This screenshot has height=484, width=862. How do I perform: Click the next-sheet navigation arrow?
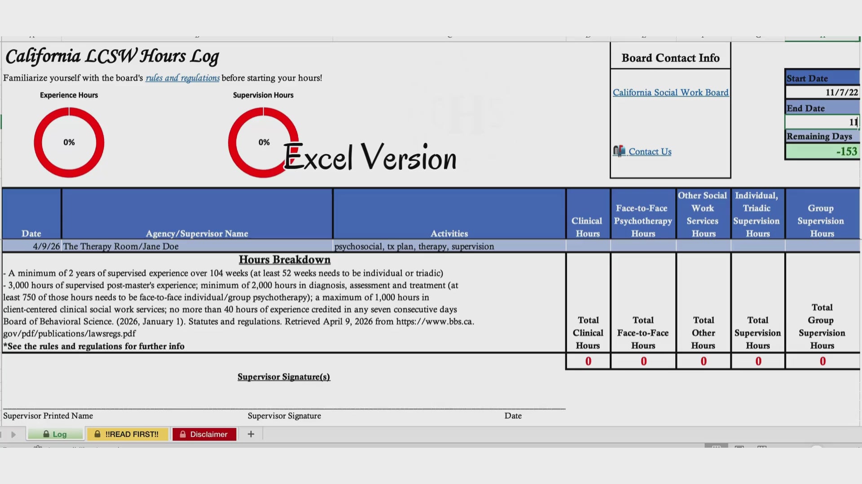[13, 434]
